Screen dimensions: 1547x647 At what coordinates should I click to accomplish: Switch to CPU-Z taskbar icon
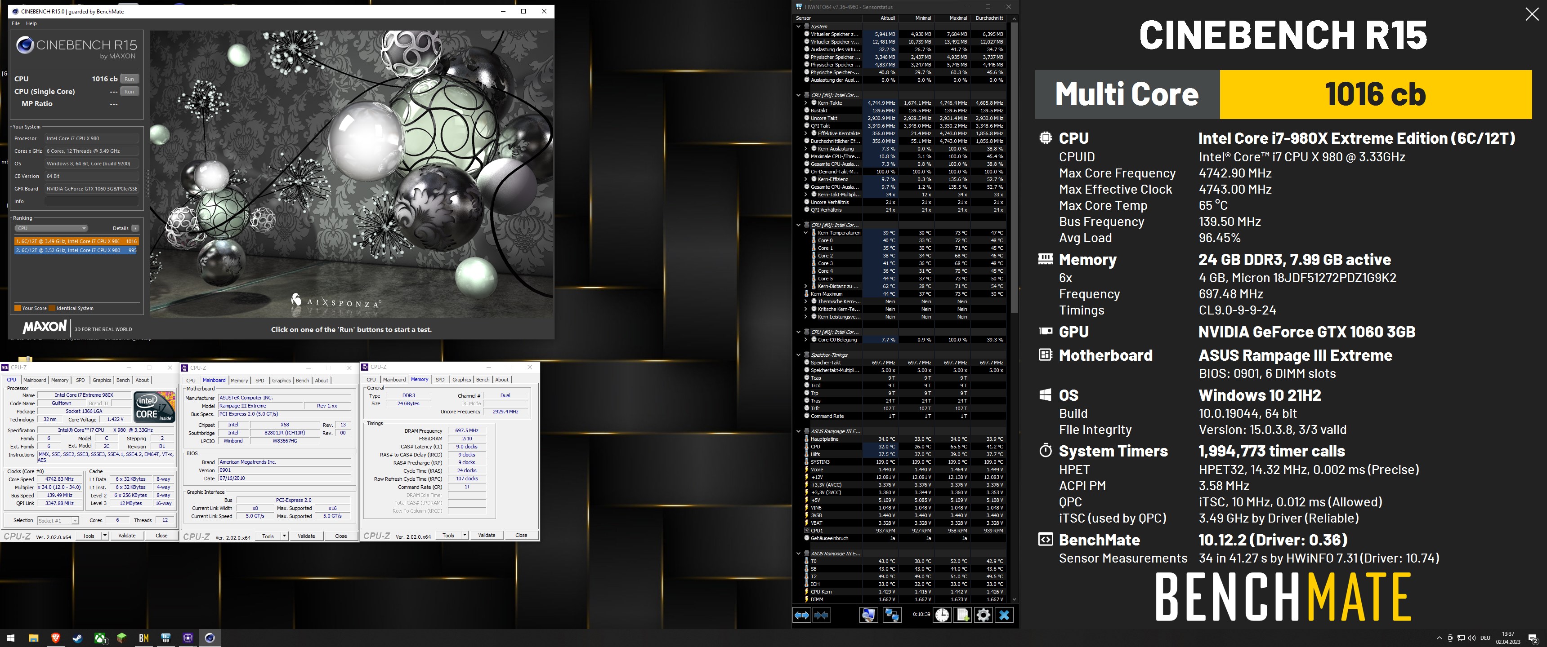(x=188, y=638)
